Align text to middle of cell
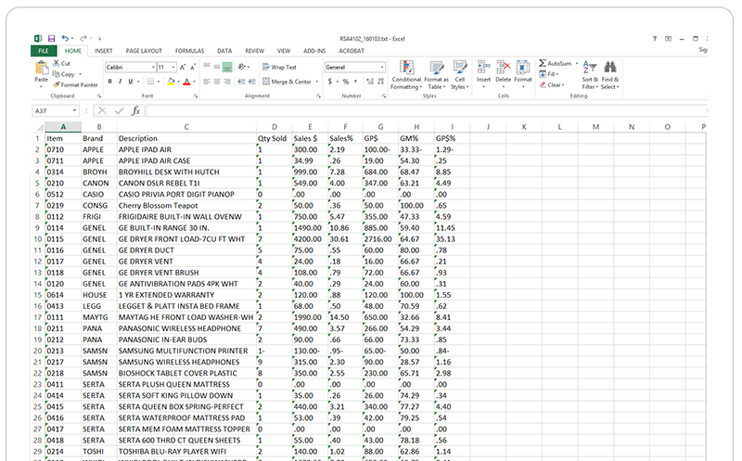Image resolution: width=742 pixels, height=461 pixels. pyautogui.click(x=217, y=66)
